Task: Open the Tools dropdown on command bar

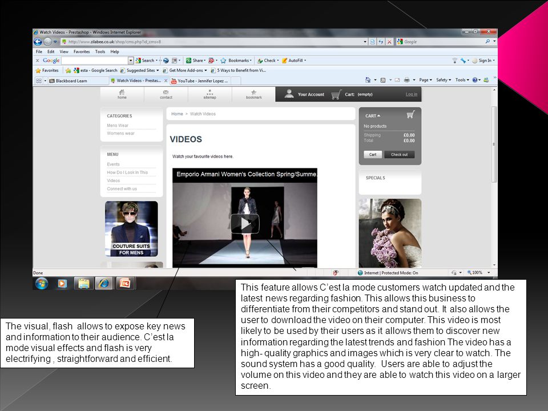Action: (462, 80)
